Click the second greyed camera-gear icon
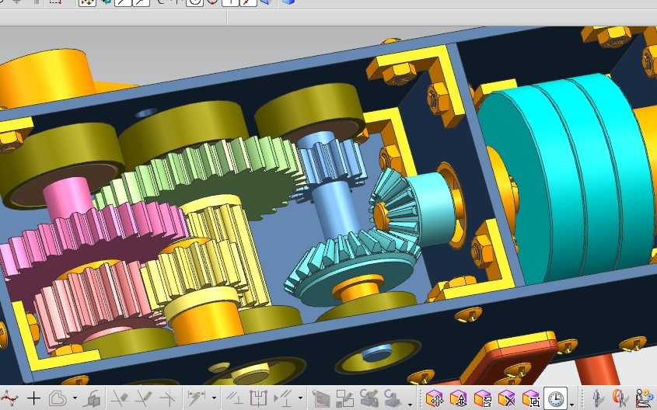657x410 pixels. (393, 398)
